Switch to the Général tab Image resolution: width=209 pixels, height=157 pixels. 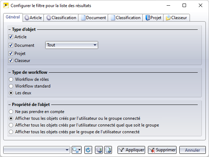13,17
